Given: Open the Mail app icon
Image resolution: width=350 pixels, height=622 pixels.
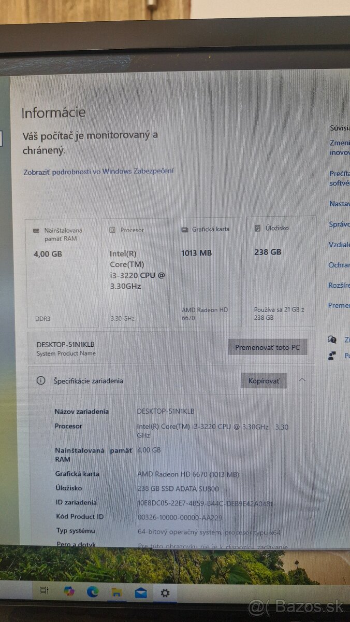Looking at the screenshot, I should [x=140, y=592].
